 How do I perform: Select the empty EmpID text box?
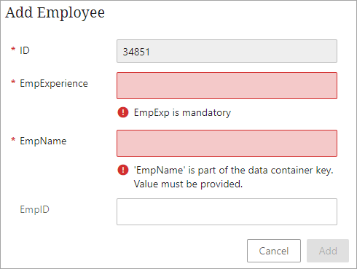point(227,211)
